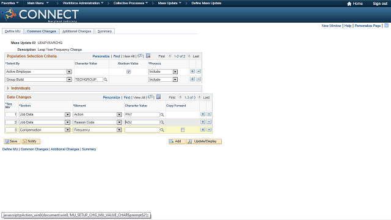Open Section dropdown showing Compensation
Screen dimensions: 391x220
45,130
